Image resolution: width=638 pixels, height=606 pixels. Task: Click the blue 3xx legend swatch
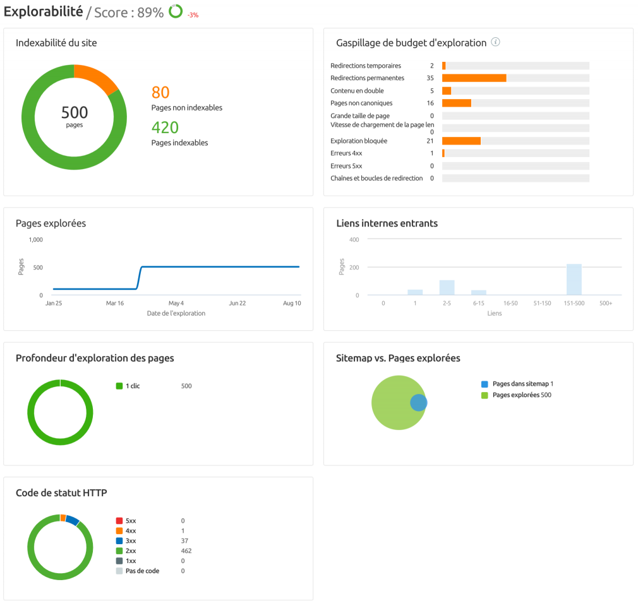click(x=119, y=541)
